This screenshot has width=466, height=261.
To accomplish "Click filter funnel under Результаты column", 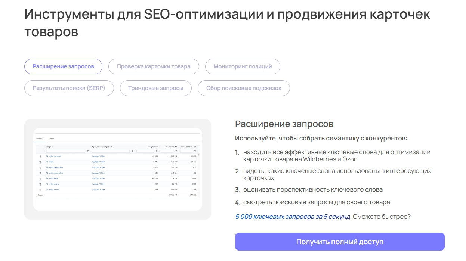I will tap(156, 151).
